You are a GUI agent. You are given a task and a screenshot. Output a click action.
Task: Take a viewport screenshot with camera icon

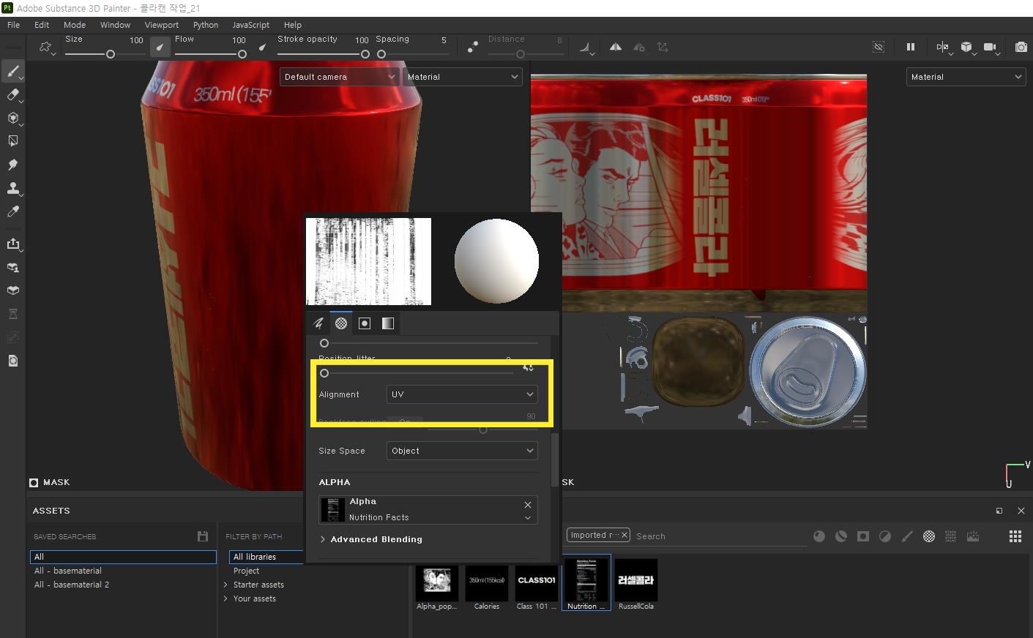tap(1021, 47)
